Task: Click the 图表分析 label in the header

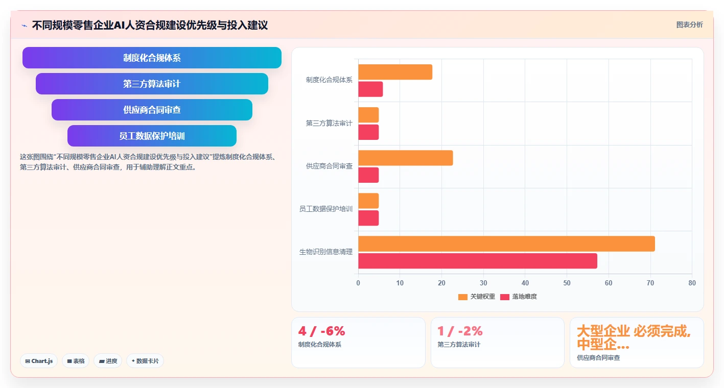Action: (689, 25)
